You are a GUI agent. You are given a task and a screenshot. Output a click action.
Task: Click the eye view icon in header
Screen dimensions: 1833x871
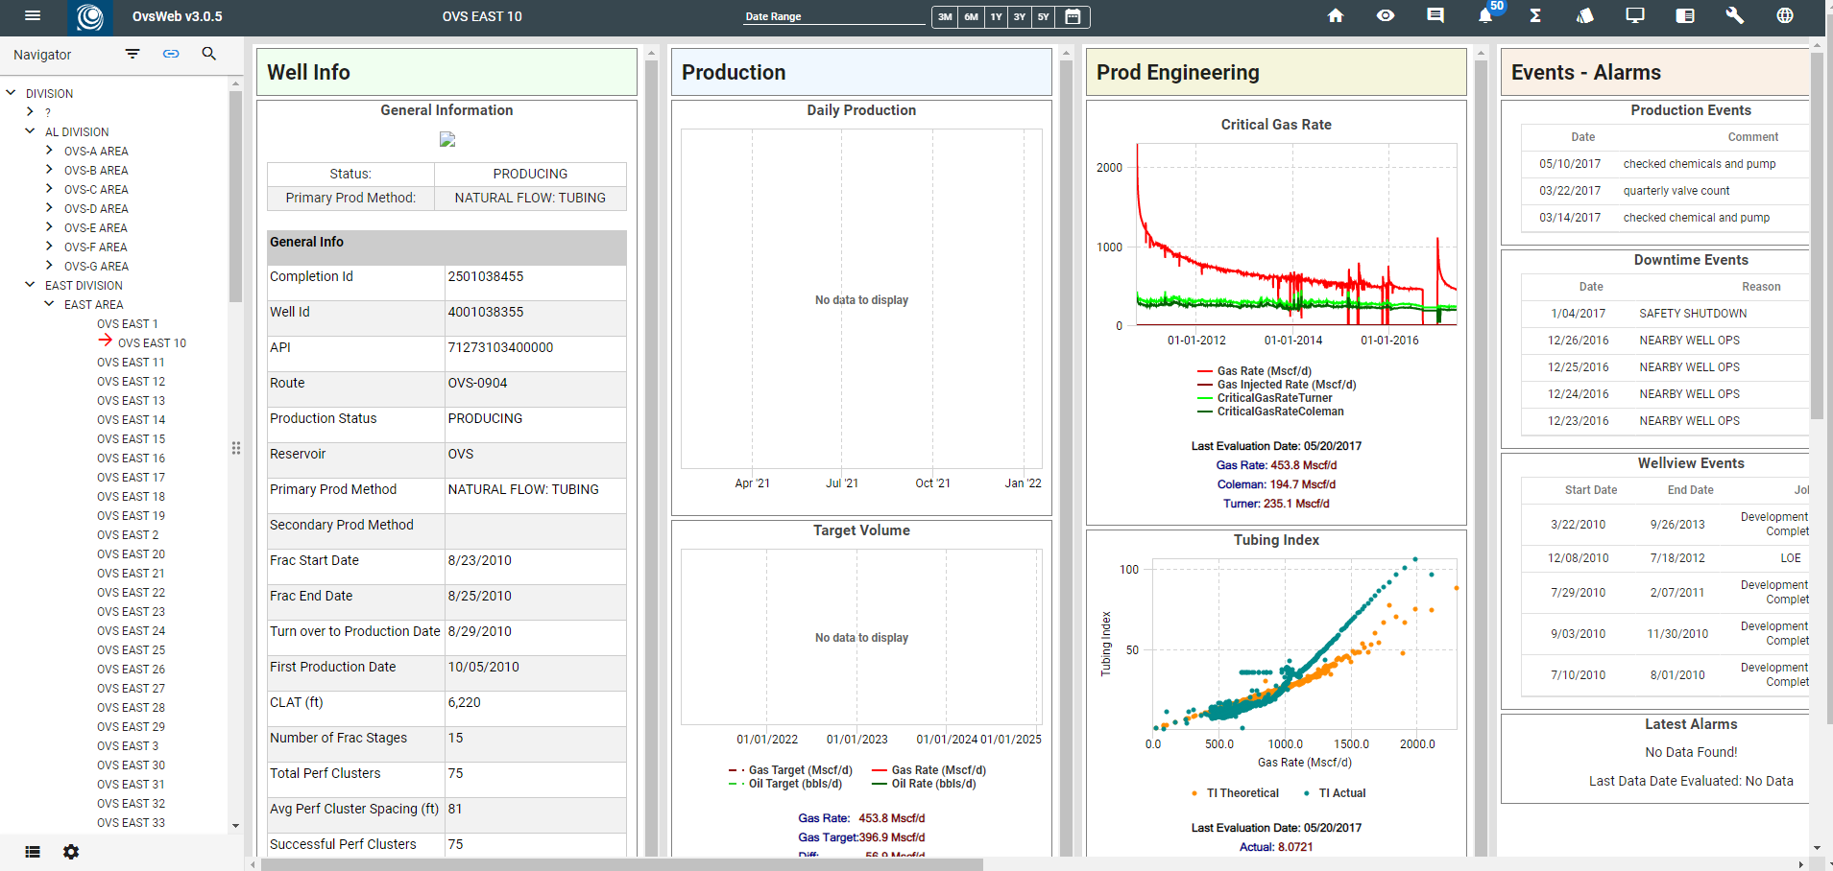(x=1386, y=15)
